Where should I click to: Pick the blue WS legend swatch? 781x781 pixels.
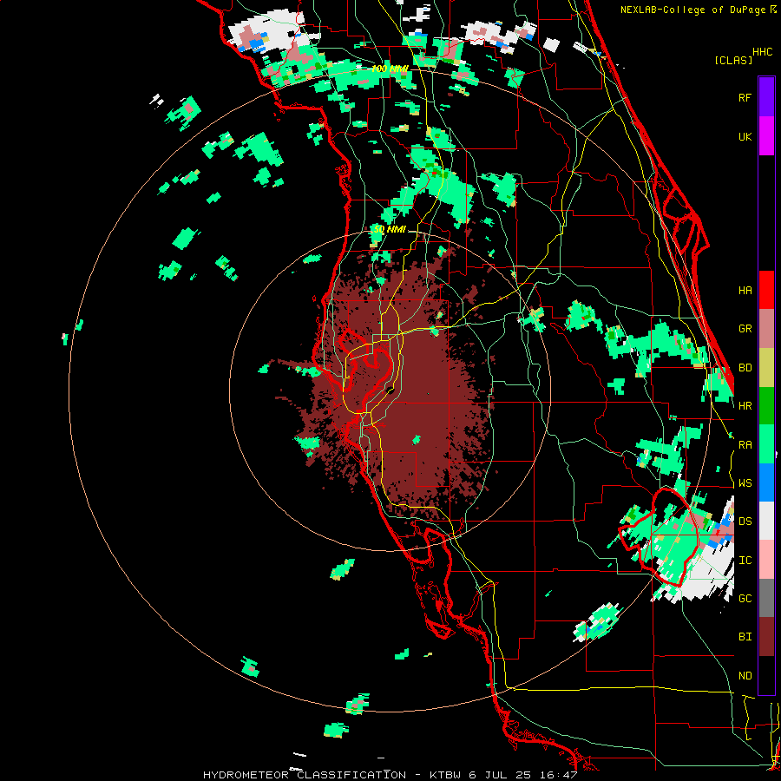[x=766, y=482]
